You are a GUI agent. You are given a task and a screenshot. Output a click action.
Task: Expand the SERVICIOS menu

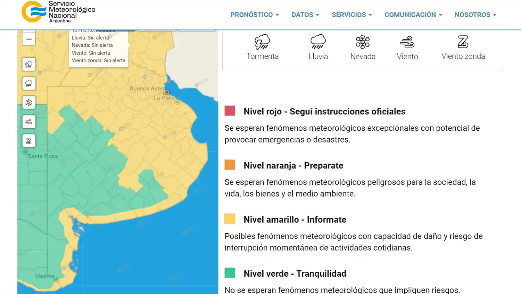[352, 15]
